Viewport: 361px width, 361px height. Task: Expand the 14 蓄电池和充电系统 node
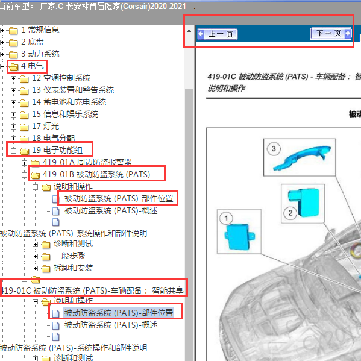pyautogui.click(x=14, y=102)
